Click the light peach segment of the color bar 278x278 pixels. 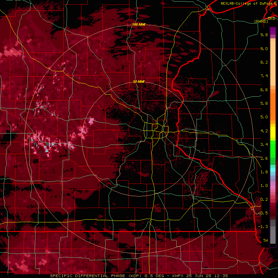point(273,64)
